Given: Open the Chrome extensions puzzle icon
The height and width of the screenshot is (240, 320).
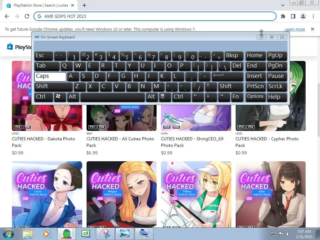Looking at the screenshot, I should (283, 16).
